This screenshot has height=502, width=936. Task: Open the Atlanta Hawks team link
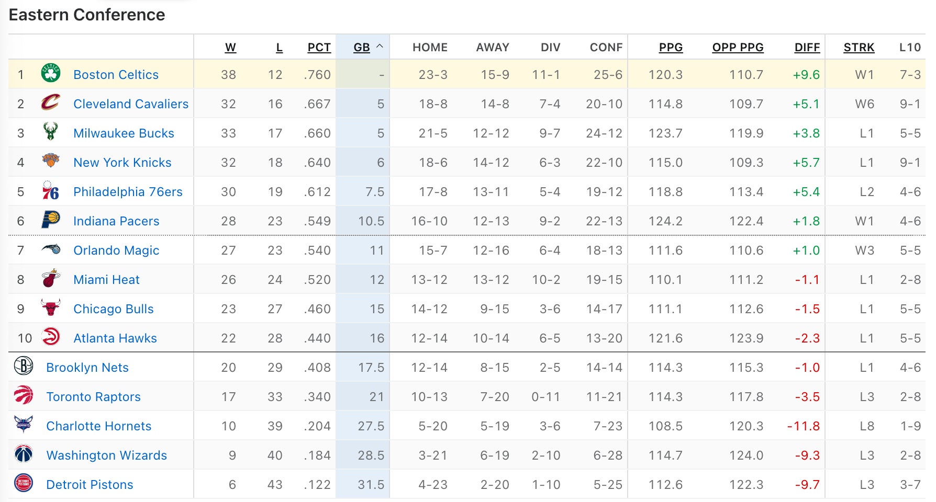(115, 338)
